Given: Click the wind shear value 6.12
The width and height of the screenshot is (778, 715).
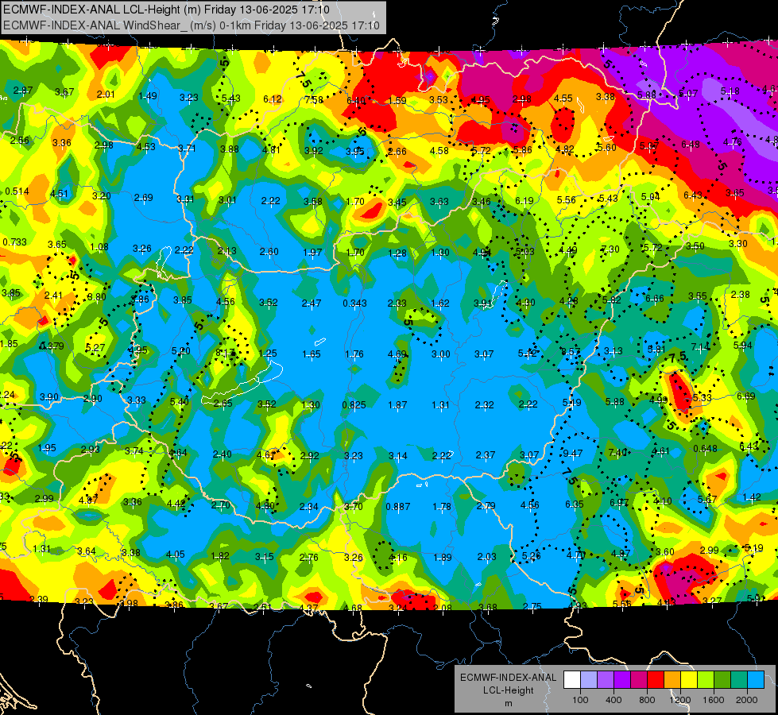Looking at the screenshot, I should 273,99.
